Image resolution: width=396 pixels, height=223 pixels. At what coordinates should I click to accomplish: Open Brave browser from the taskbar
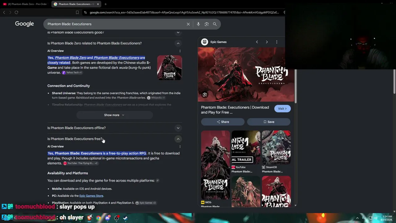[x=90, y=218]
